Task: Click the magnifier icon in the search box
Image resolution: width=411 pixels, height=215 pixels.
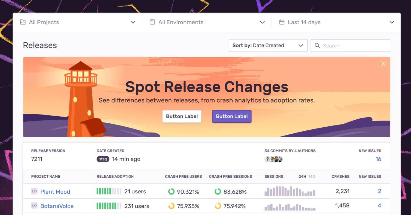Action: pyautogui.click(x=317, y=45)
